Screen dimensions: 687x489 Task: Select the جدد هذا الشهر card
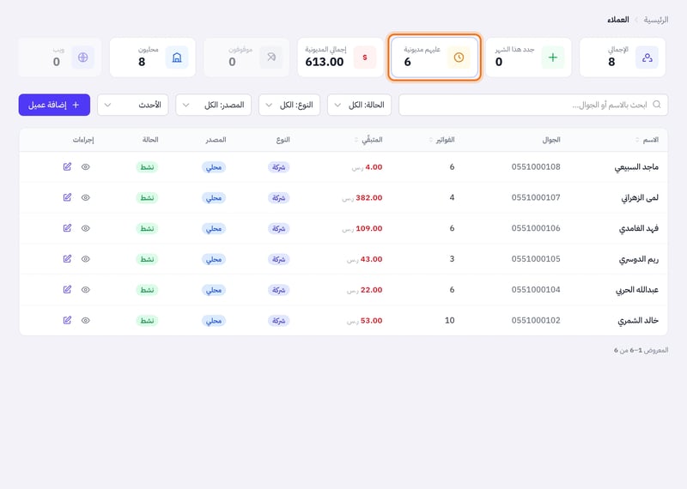coord(528,57)
